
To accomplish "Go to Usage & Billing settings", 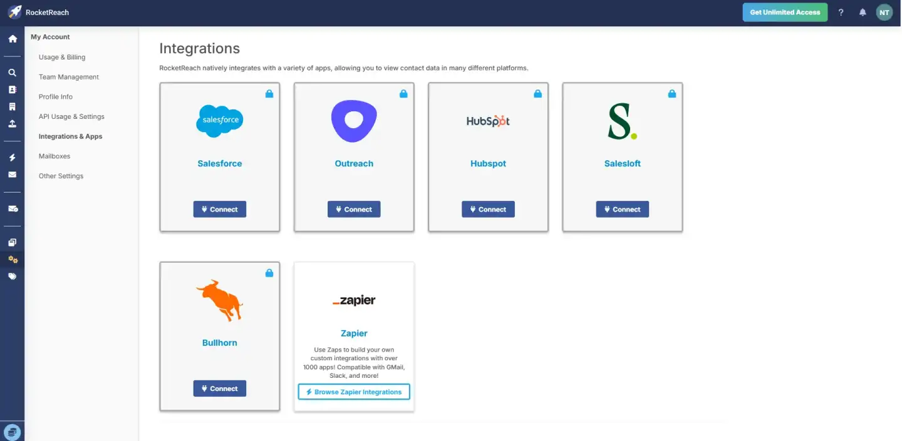I will tap(62, 57).
